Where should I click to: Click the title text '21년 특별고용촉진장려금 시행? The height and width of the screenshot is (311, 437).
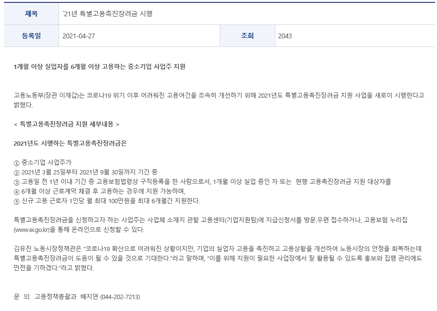click(107, 13)
